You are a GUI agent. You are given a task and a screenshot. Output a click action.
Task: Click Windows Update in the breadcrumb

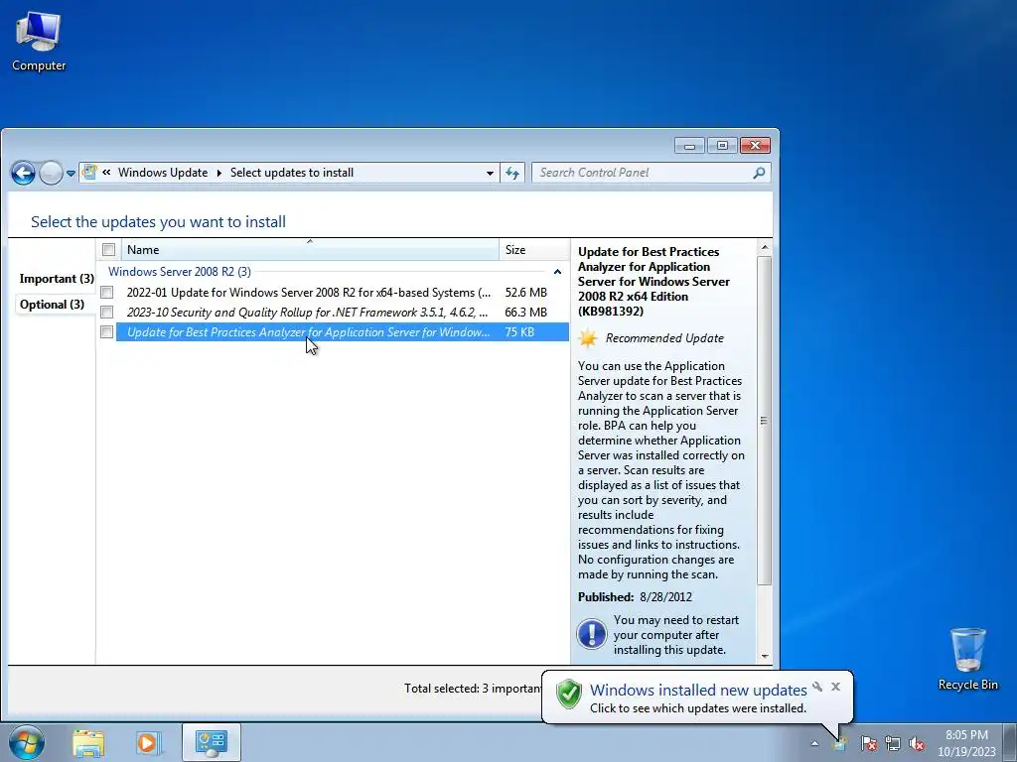163,173
